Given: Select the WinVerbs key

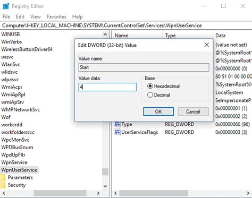Looking at the screenshot, I should [x=12, y=42].
